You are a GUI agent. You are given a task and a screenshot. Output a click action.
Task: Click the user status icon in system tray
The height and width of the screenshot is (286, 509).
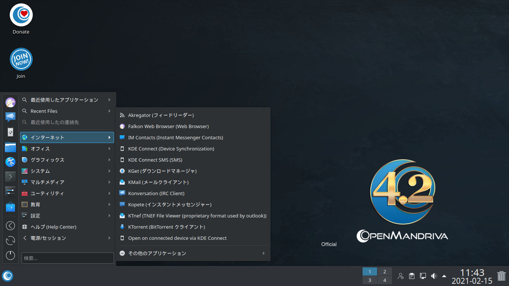pos(401,276)
